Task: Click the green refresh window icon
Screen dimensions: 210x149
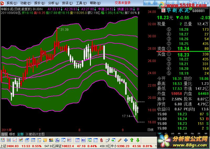Action: click(x=90, y=140)
